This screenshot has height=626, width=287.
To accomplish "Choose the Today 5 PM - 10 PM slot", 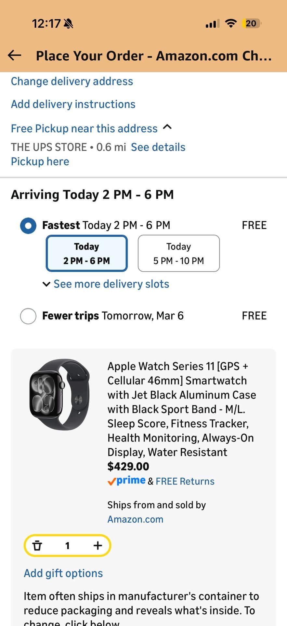I will tap(178, 253).
